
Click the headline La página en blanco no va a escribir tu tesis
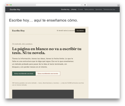[47, 51]
